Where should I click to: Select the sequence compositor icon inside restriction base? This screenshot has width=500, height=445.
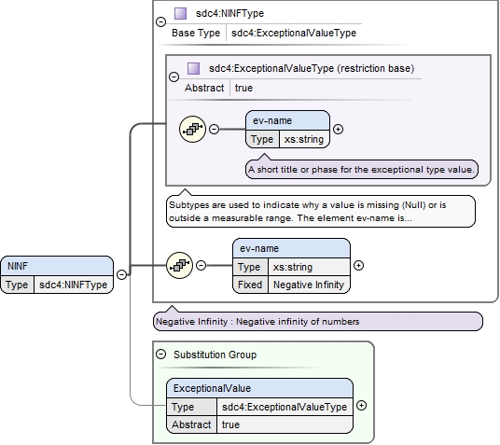pyautogui.click(x=192, y=129)
